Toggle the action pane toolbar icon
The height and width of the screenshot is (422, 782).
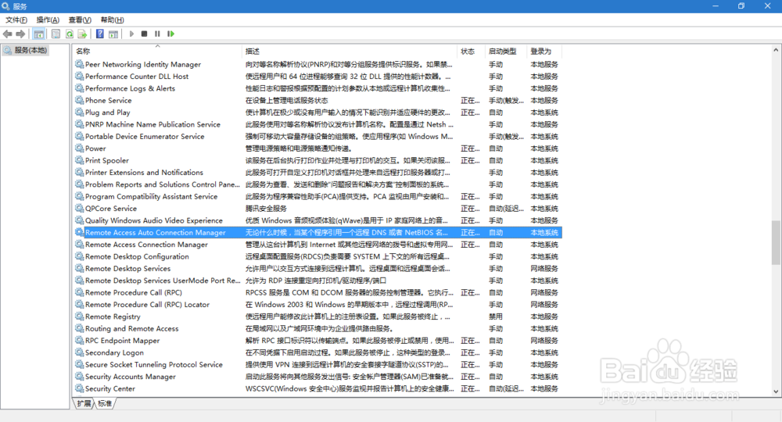[x=113, y=34]
